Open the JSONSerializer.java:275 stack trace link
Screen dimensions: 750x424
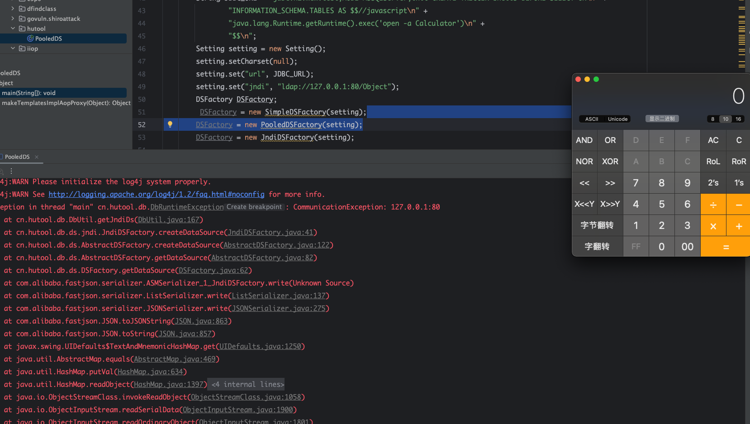279,308
